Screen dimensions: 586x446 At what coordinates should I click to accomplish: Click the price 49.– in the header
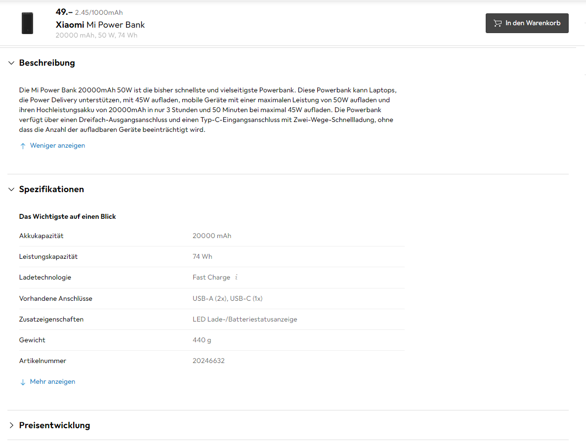coord(64,12)
